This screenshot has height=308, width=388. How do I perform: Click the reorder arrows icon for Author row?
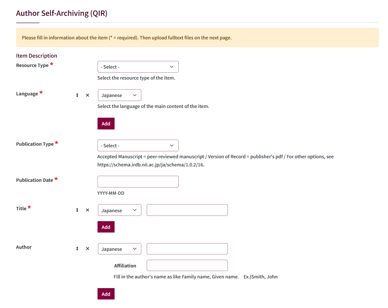tap(77, 248)
